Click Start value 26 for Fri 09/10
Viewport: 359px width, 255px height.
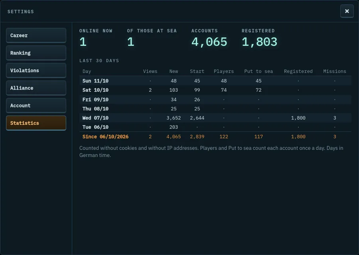pyautogui.click(x=197, y=100)
